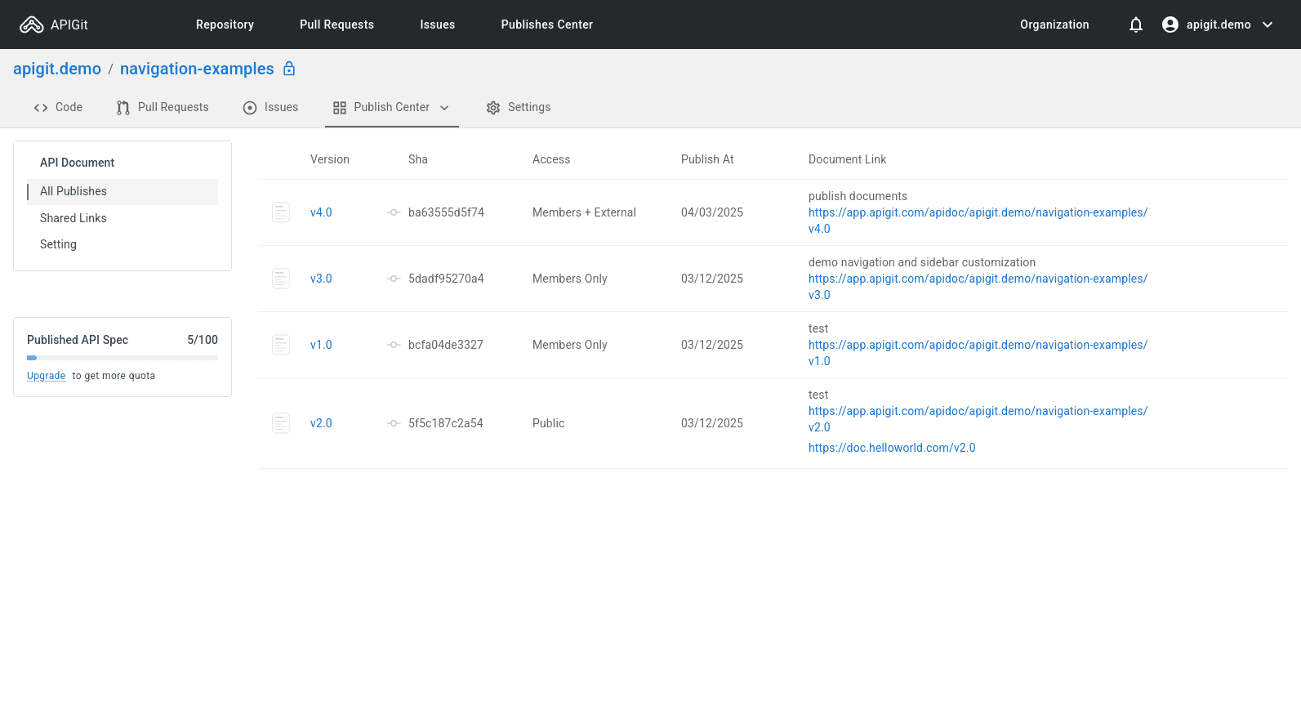1301x710 pixels.
Task: Select All Publishes in the sidebar
Action: [x=123, y=191]
